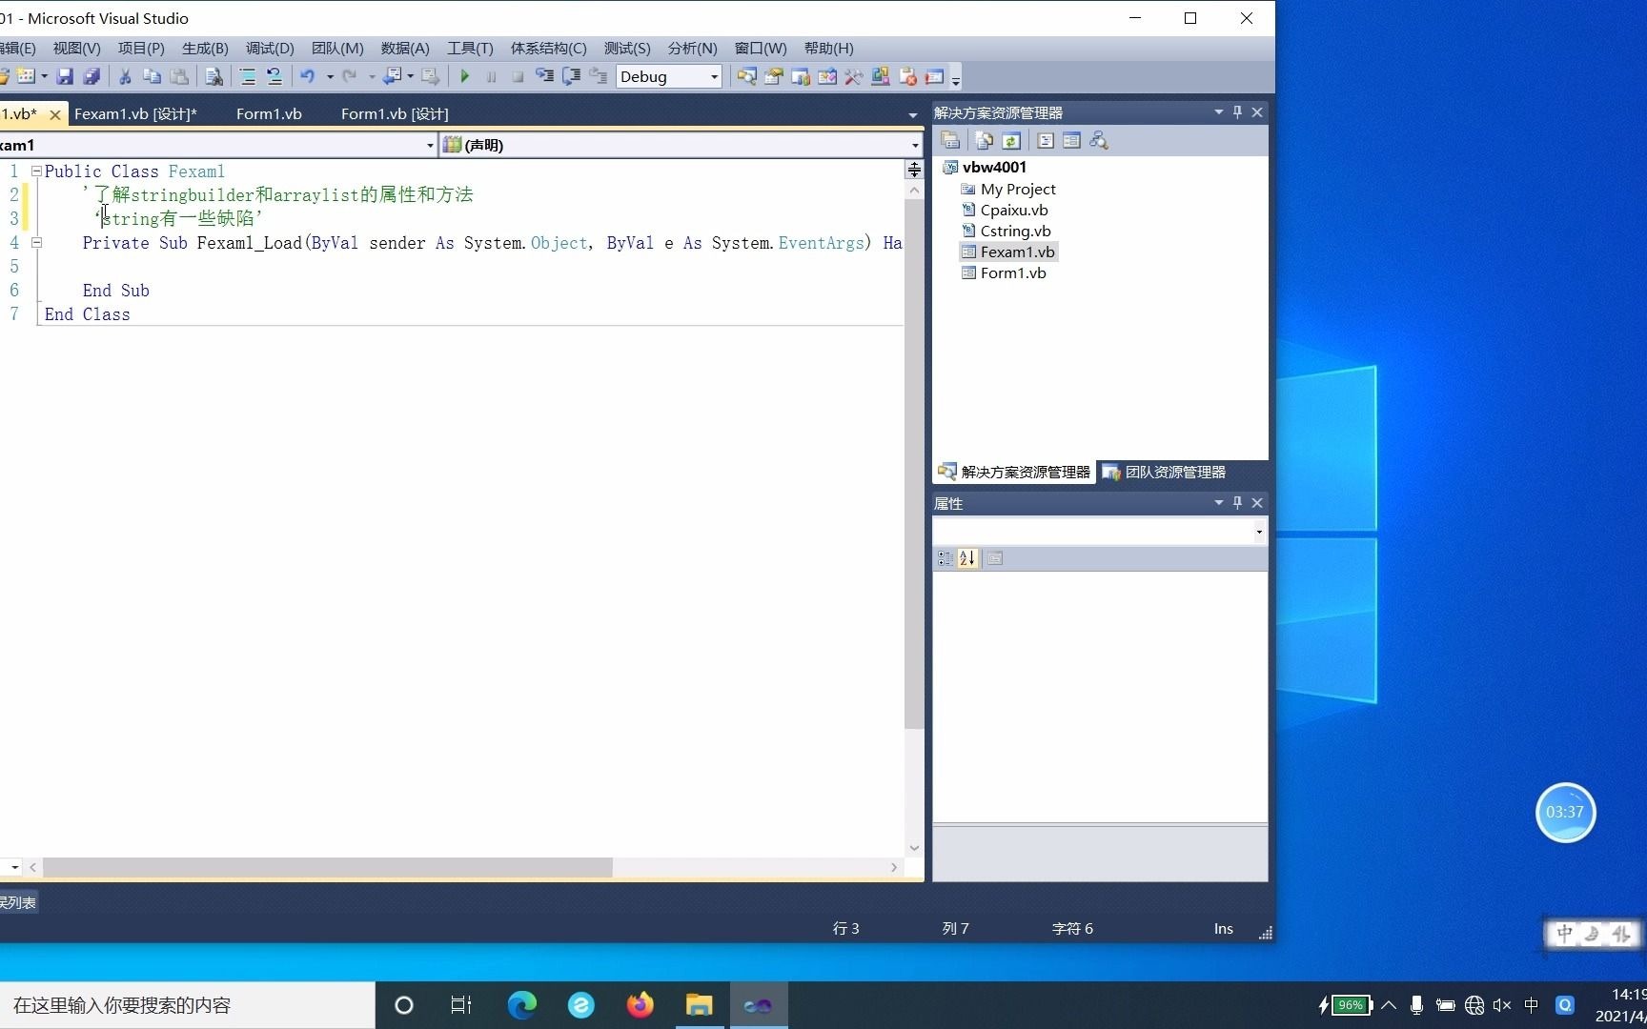1647x1029 pixels.
Task: Click Show All Files icon
Action: [x=985, y=141]
